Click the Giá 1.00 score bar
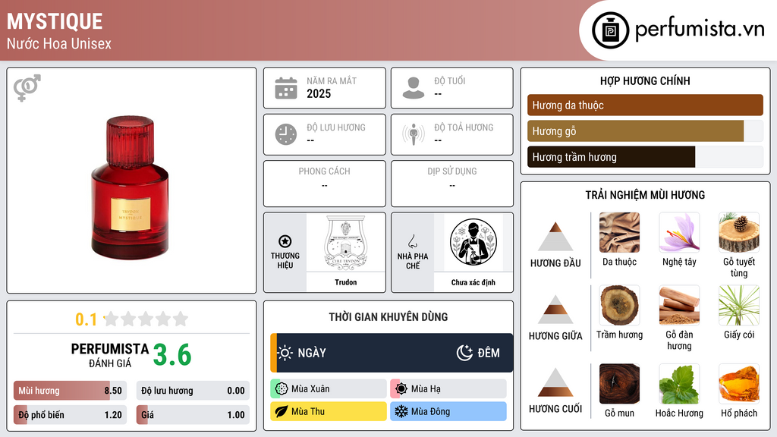 coord(193,415)
